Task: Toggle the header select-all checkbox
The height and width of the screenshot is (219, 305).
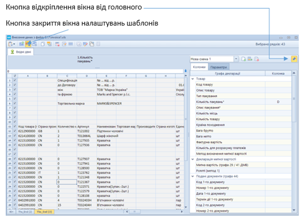Action: tap(15, 76)
